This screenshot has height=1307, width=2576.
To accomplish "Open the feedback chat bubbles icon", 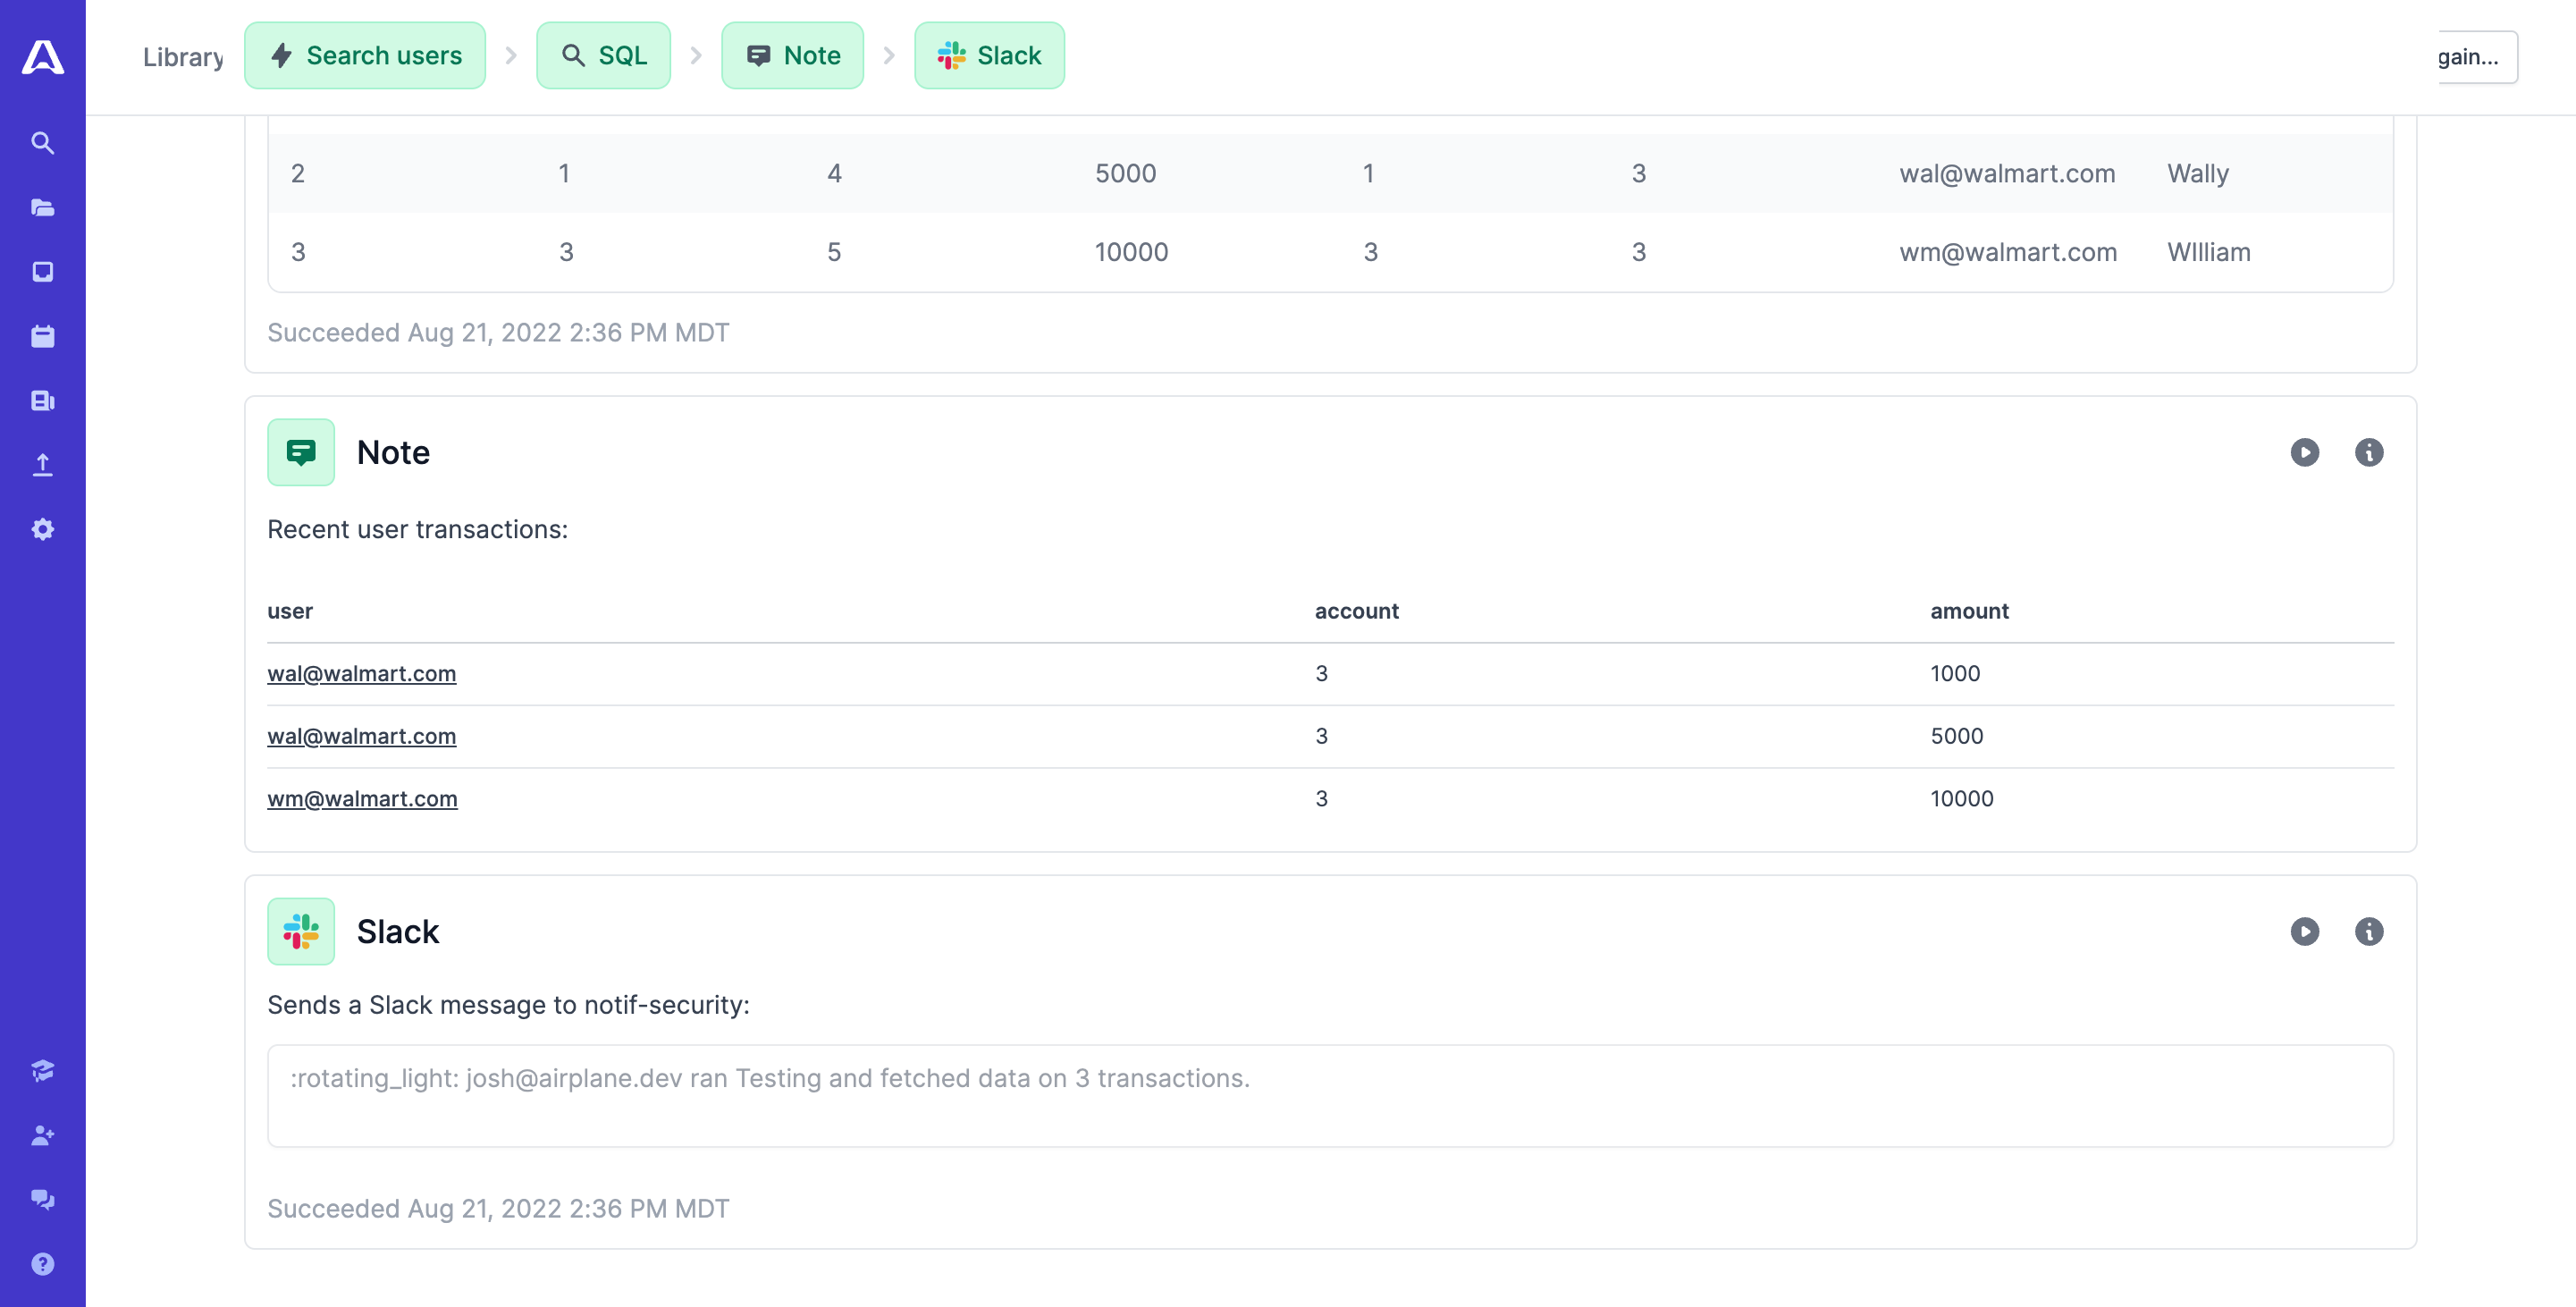I will coord(42,1199).
